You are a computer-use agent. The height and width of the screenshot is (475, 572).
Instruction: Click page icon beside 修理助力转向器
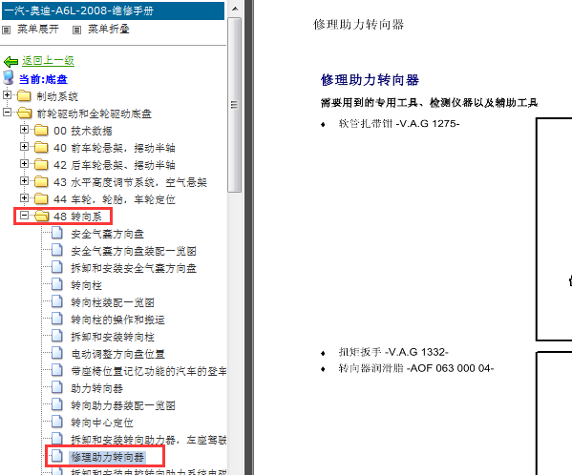tap(57, 455)
